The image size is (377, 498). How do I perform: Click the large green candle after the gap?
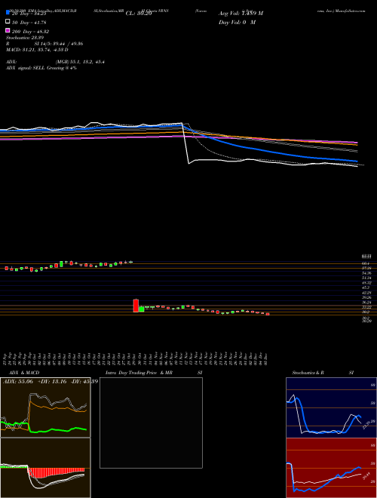tap(142, 309)
